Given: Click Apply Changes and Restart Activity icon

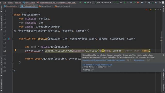Looking at the screenshot, I should click(x=118, y=2).
